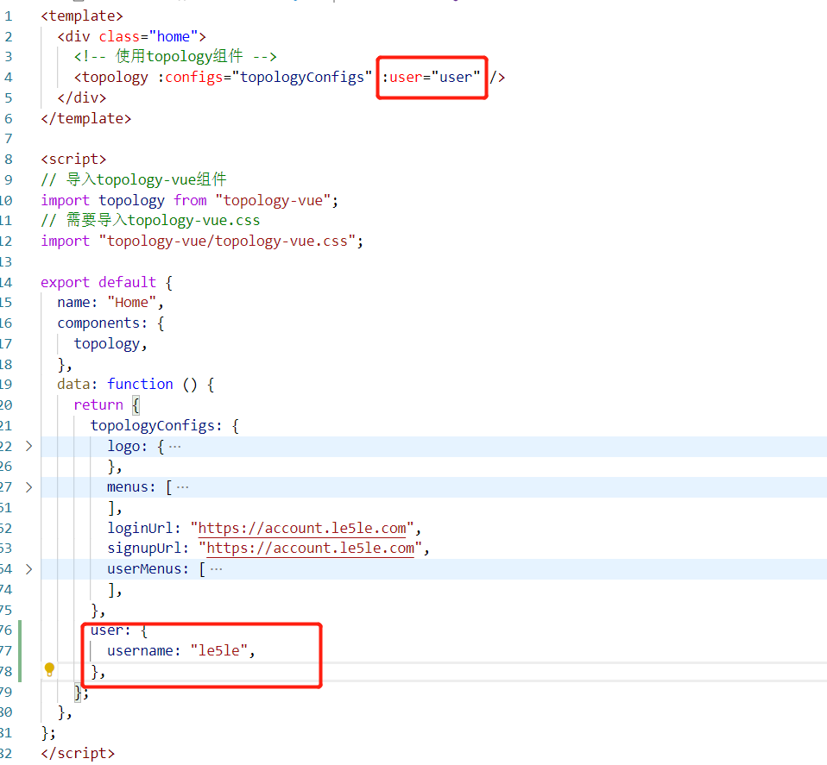The width and height of the screenshot is (827, 765).
Task: Click the opening <template> tag on line 1
Action: coord(82,16)
